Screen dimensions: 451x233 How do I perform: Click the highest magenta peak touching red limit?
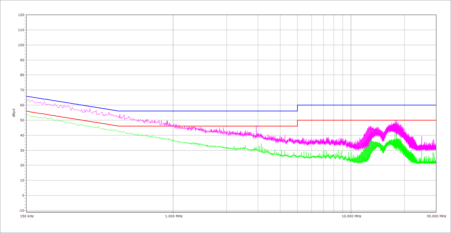point(395,121)
